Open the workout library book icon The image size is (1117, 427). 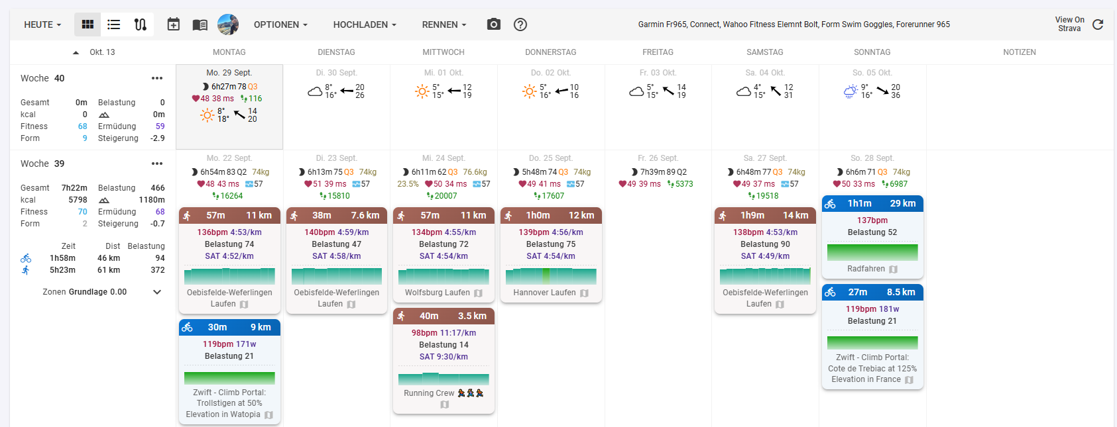click(x=200, y=24)
